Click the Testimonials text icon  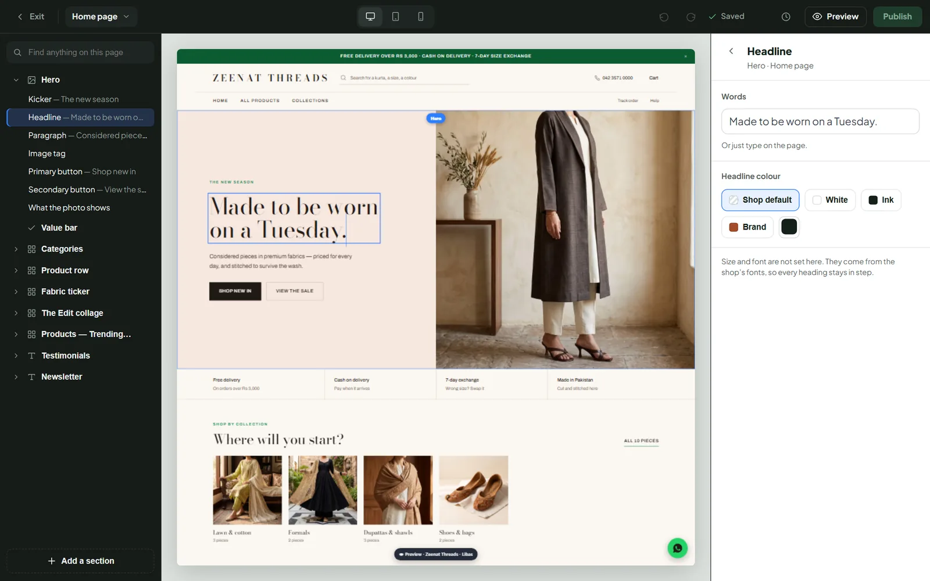32,356
